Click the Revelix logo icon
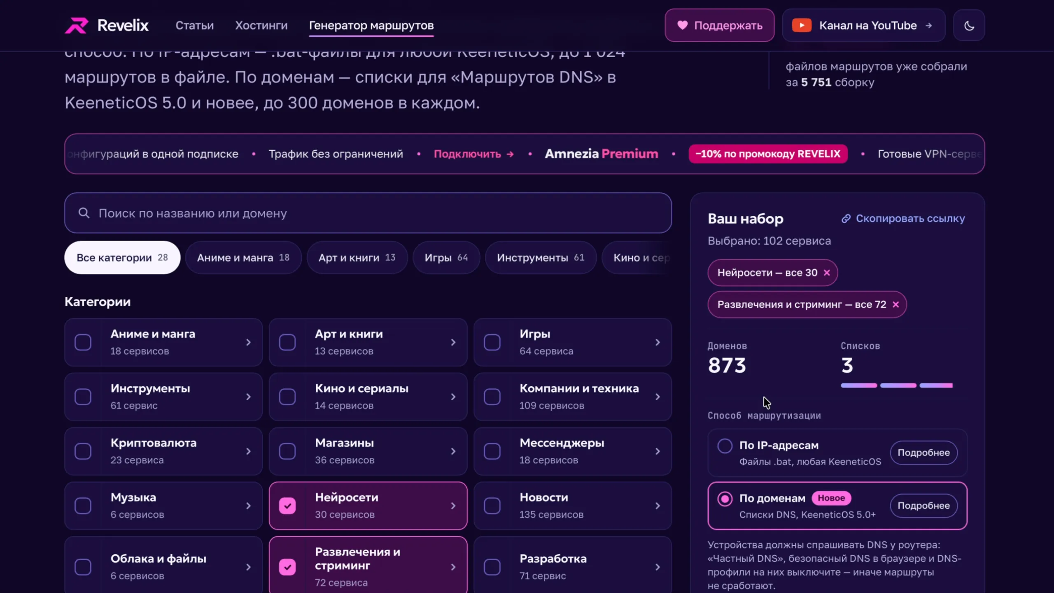 click(x=77, y=26)
